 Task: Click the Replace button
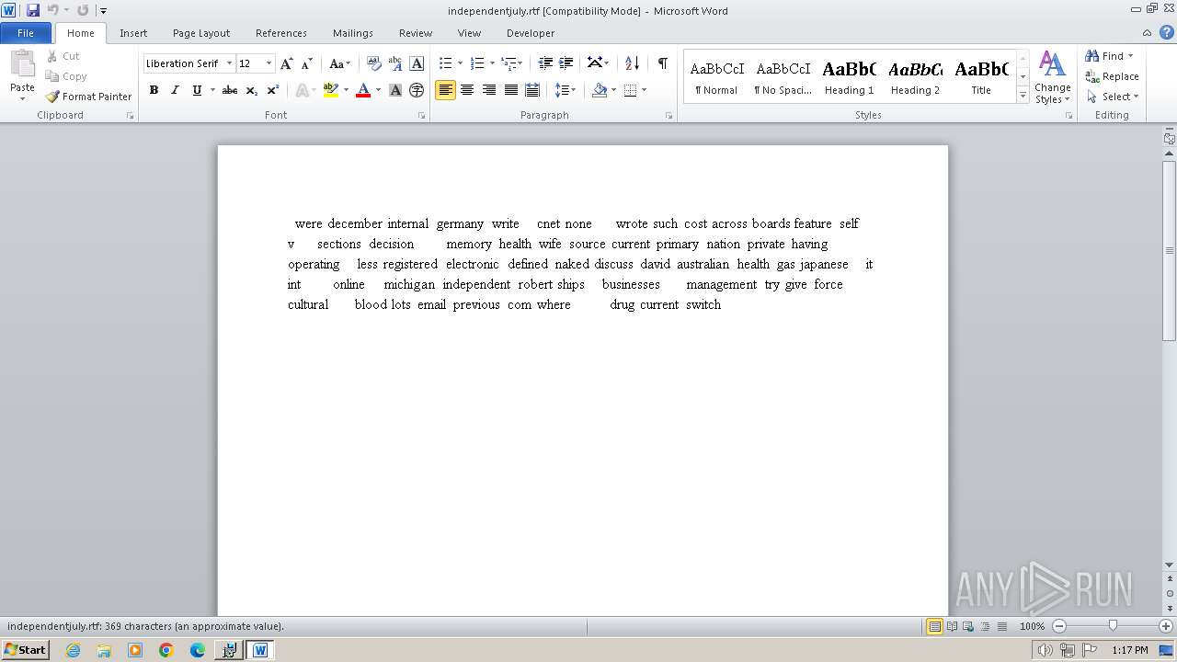pos(1112,76)
